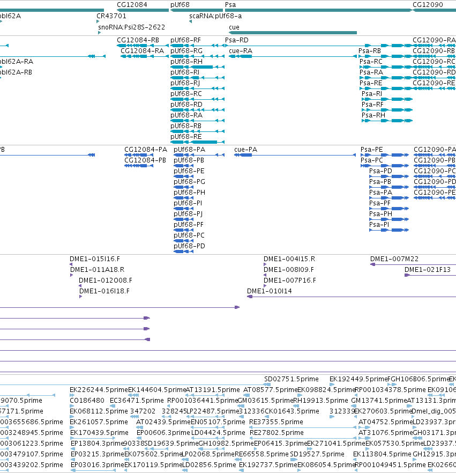Select protein Psa-PD

point(389,176)
